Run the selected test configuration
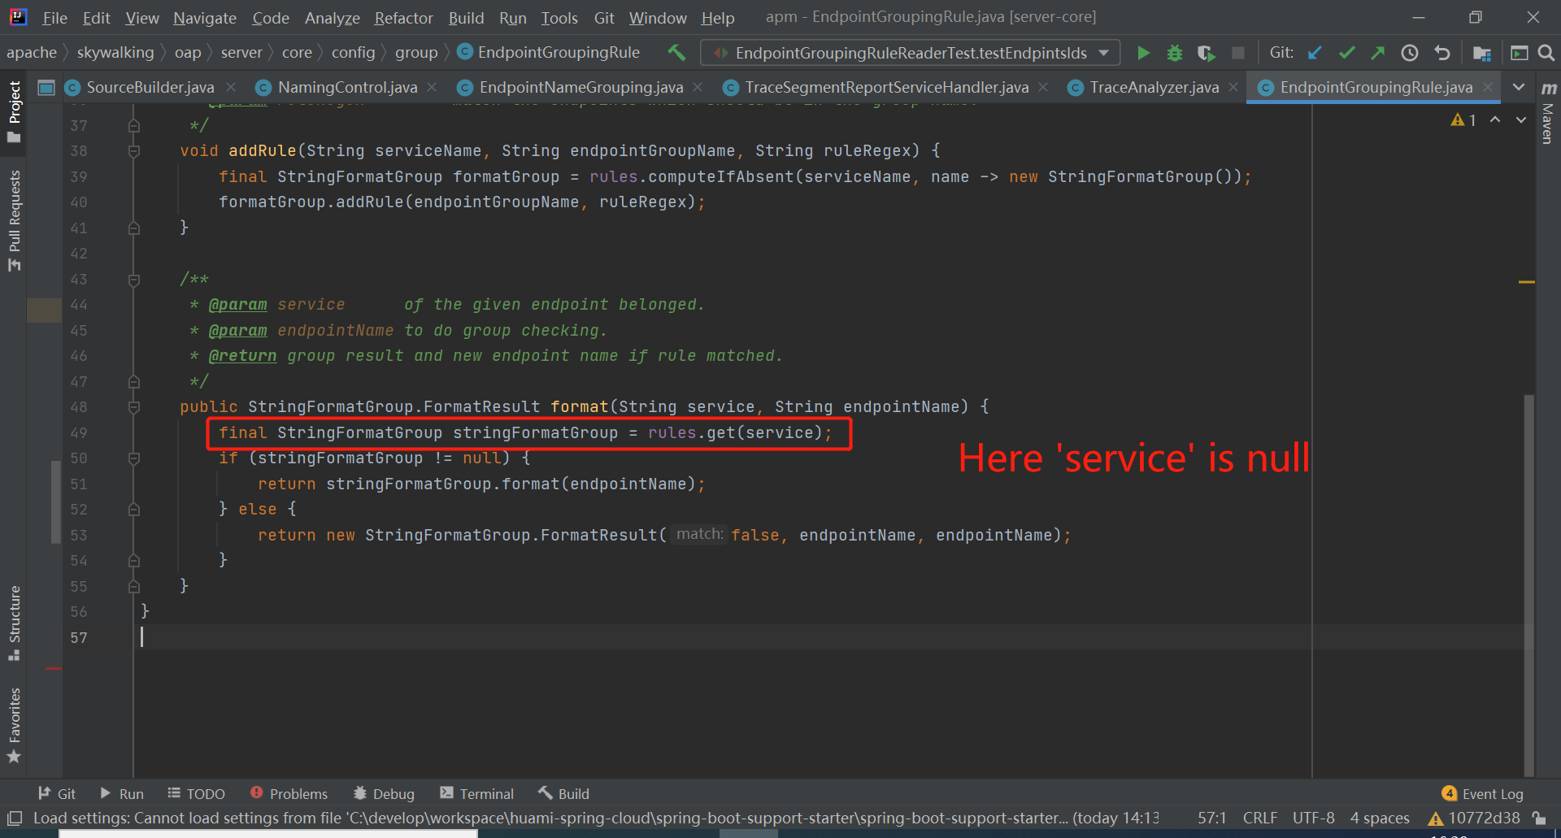Screen dimensions: 1561x838 click(1143, 53)
